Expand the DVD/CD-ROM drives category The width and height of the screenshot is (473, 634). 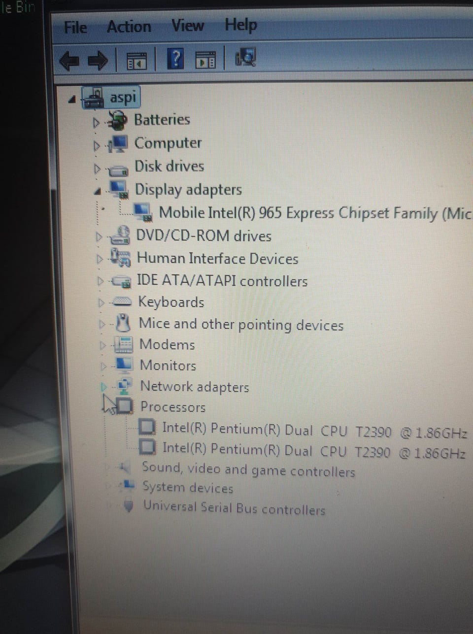coord(100,237)
